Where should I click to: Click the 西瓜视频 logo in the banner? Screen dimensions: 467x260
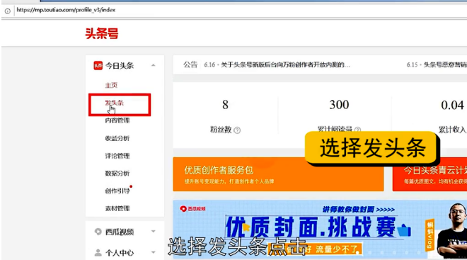coord(192,209)
